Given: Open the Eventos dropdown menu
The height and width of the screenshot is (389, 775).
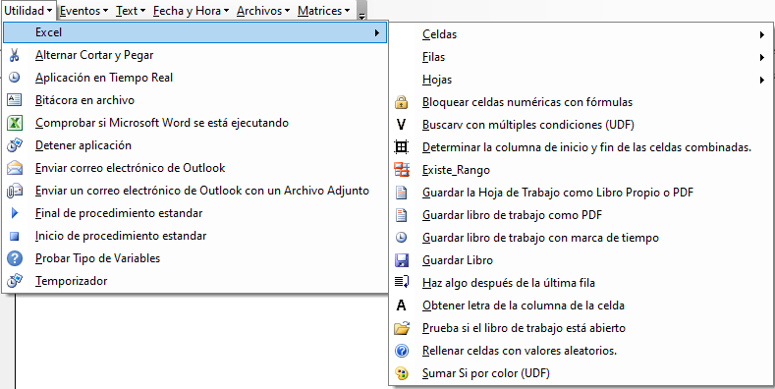Looking at the screenshot, I should click(x=84, y=11).
